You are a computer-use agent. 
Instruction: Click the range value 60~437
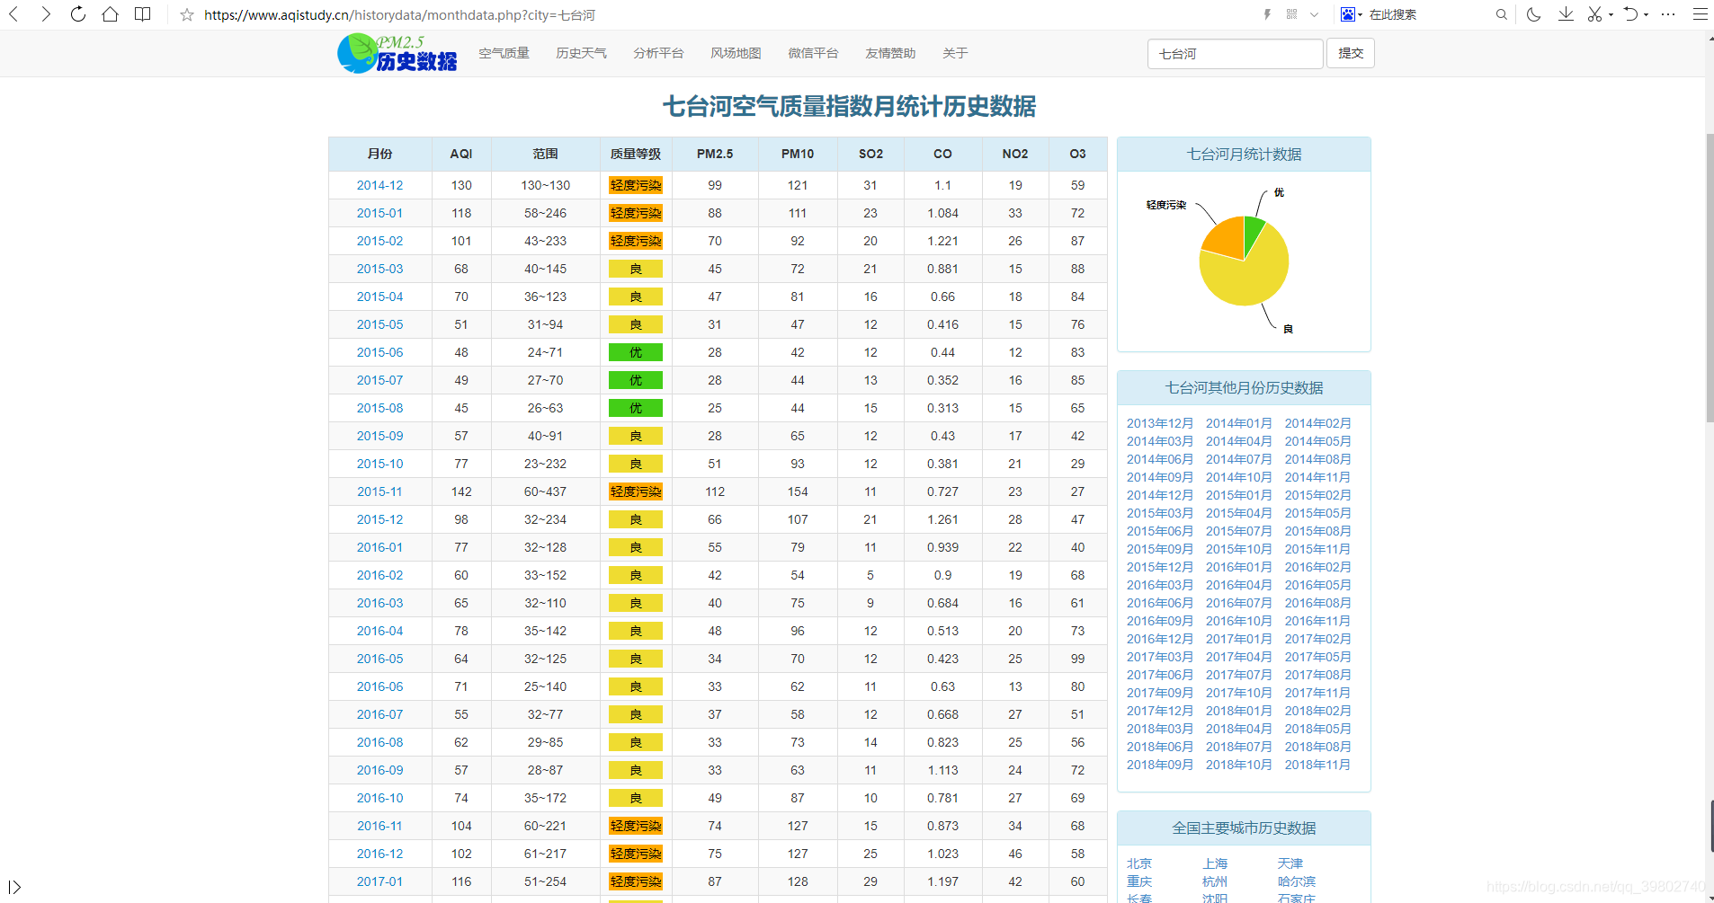(545, 491)
